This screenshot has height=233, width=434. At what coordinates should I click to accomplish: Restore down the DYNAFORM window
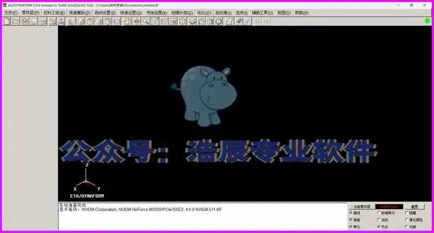411,5
